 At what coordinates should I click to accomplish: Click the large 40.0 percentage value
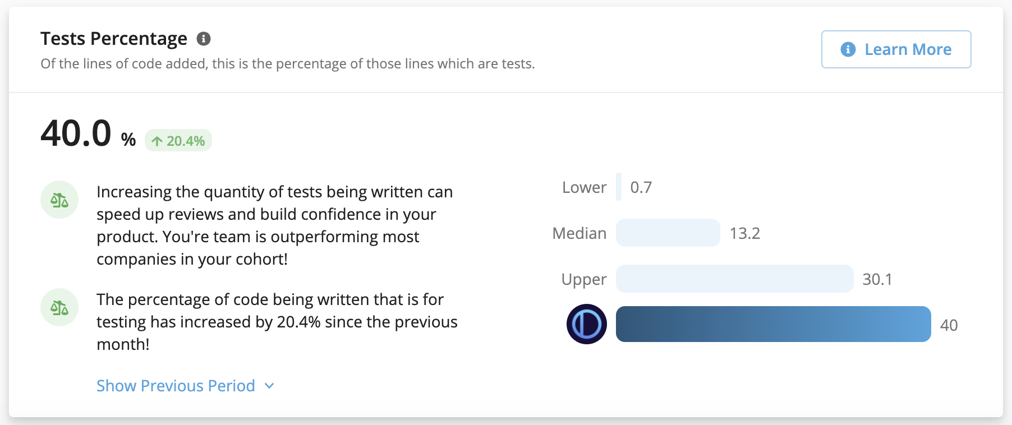pos(76,133)
